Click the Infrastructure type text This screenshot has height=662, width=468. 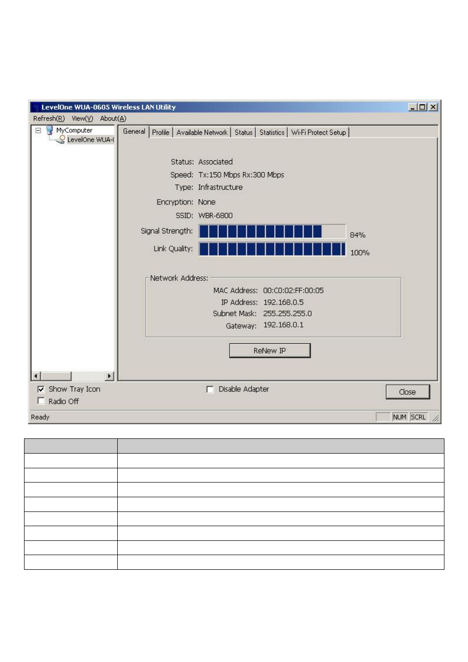[x=220, y=187]
